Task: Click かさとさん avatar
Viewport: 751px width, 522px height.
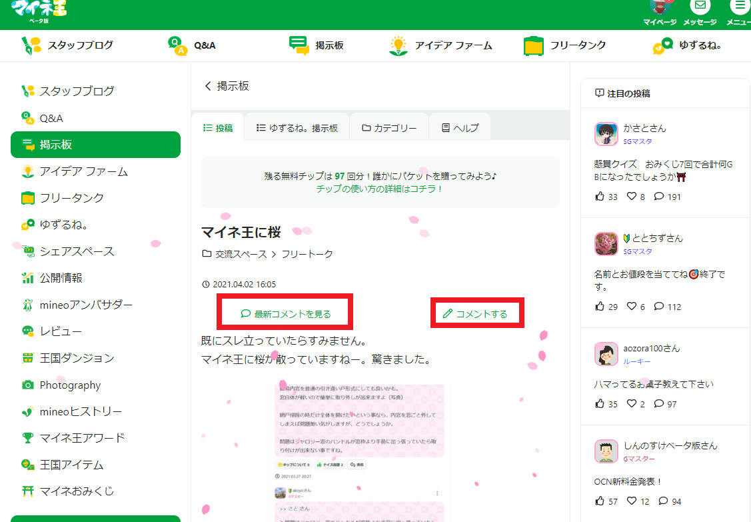Action: point(606,134)
